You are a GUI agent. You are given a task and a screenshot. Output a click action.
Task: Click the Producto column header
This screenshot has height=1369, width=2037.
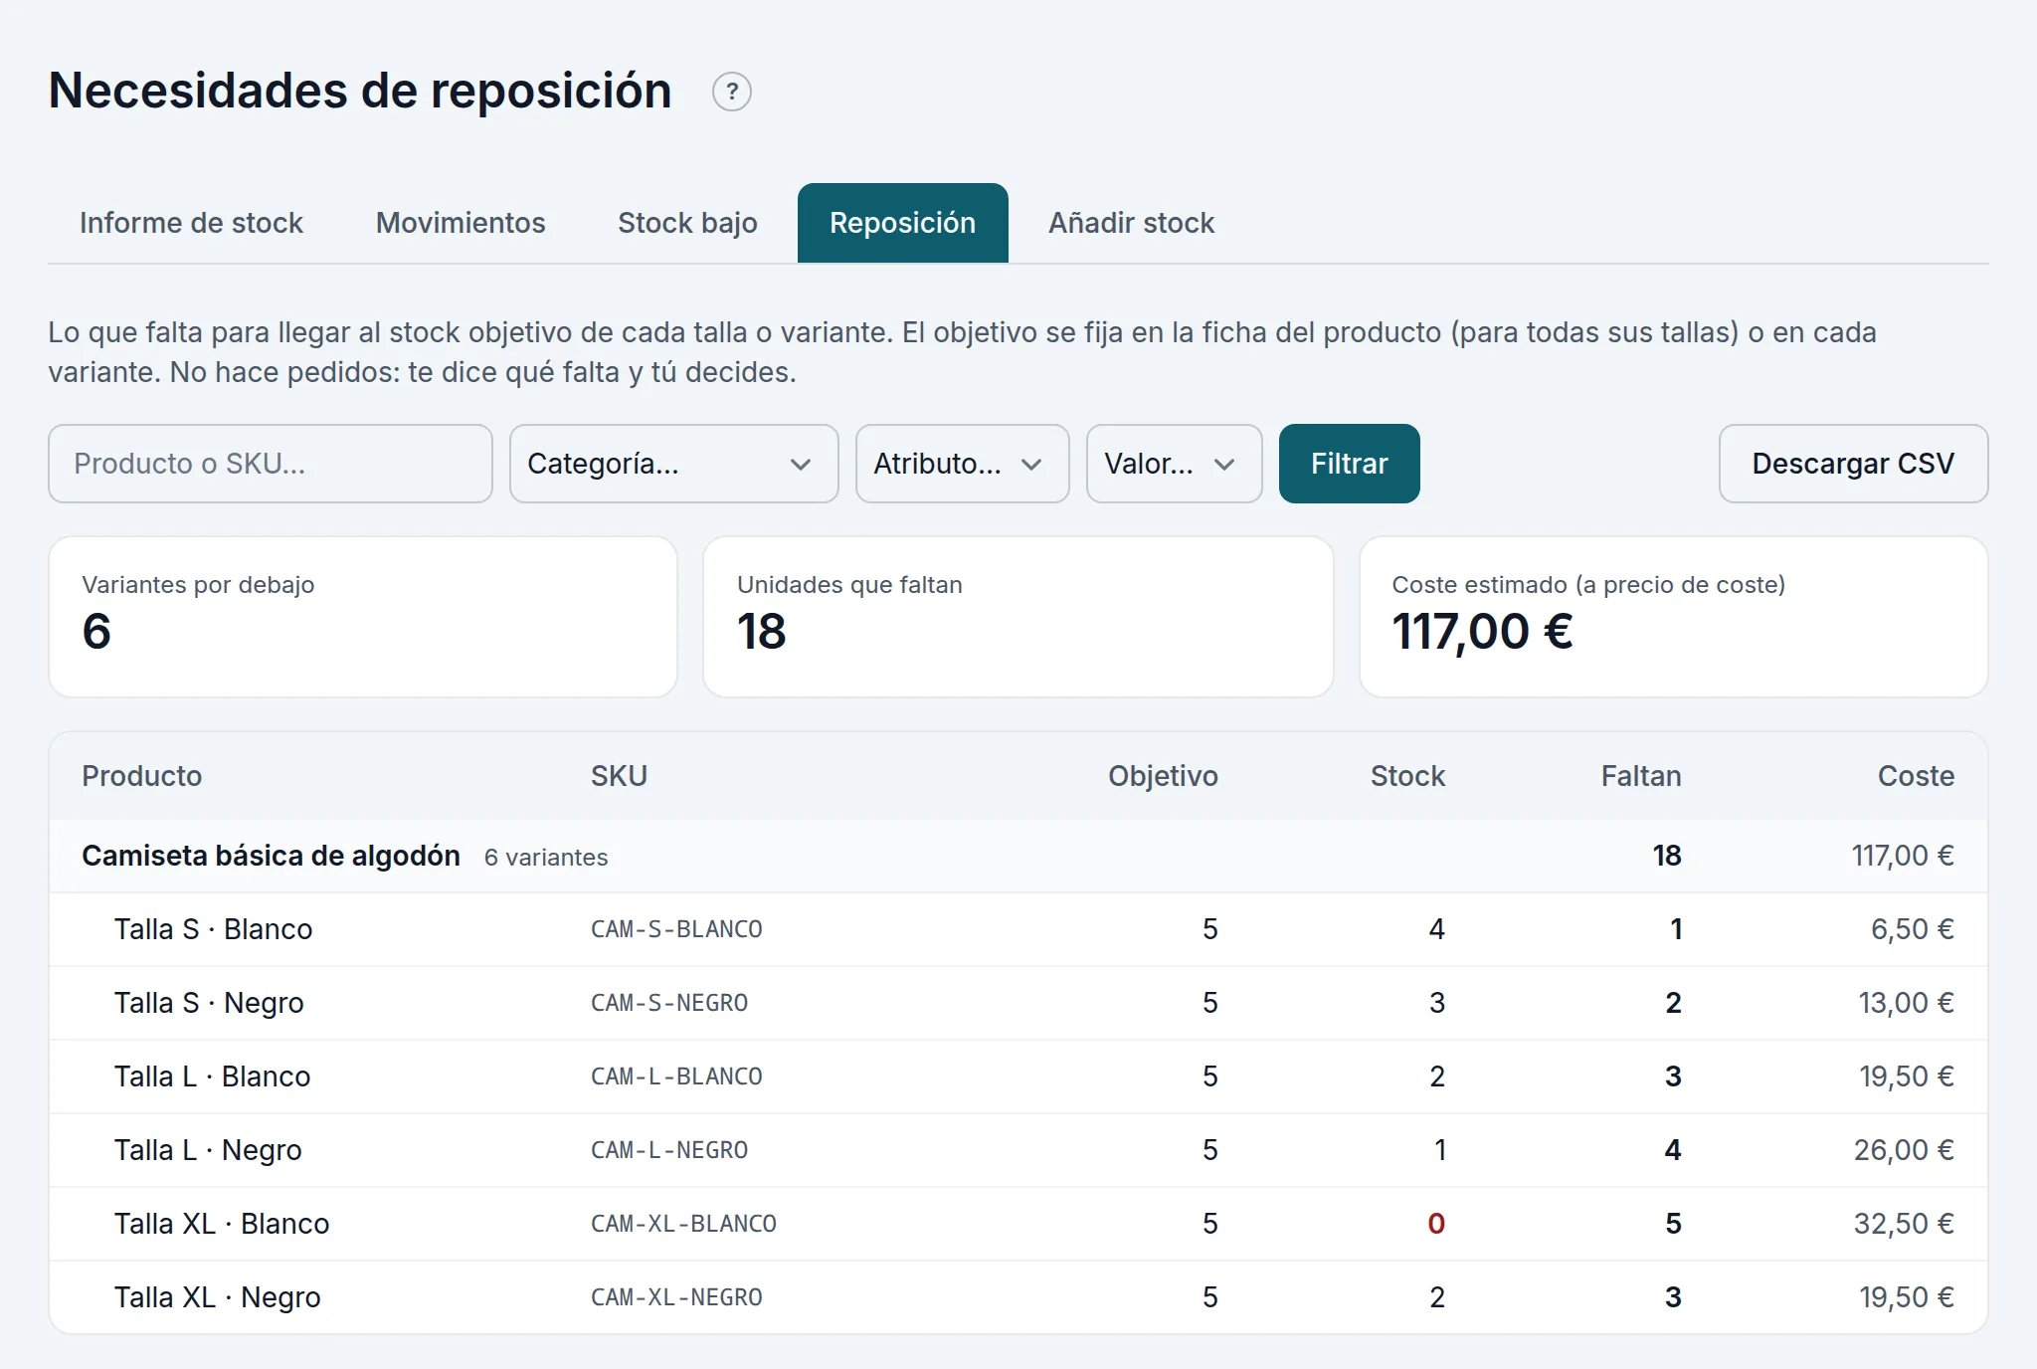click(142, 776)
